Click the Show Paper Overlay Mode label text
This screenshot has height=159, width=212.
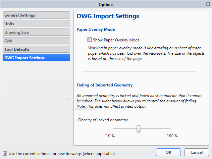[x=116, y=40]
